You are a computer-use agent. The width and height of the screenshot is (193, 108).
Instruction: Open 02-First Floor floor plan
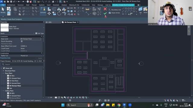click(x=14, y=81)
